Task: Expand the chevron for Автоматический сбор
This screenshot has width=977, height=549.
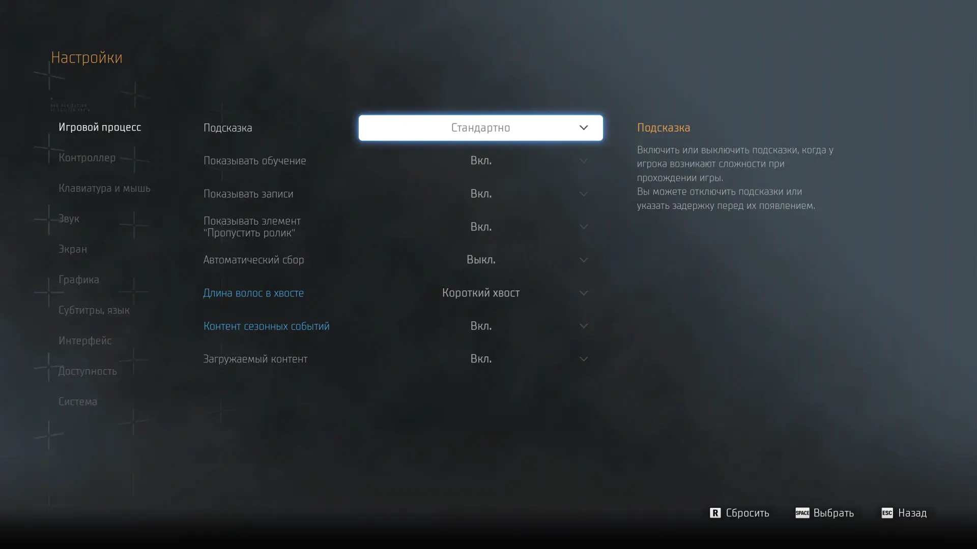Action: (x=584, y=260)
